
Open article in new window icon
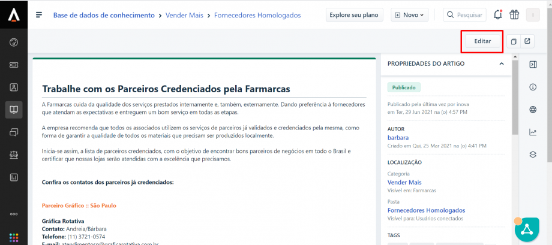click(527, 41)
